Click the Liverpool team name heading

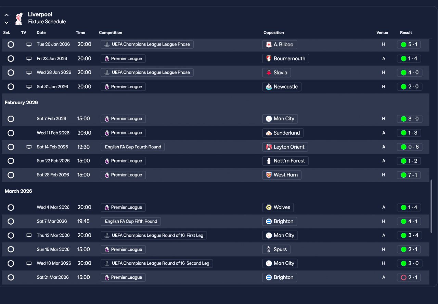pos(40,14)
